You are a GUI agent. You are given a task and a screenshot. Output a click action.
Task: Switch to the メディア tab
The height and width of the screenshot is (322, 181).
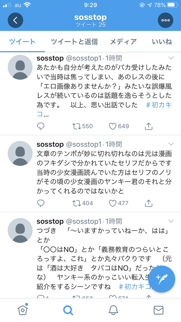(123, 42)
